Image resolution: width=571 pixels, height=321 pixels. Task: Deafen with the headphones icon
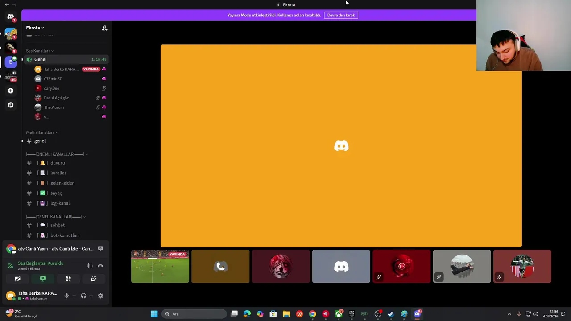83,296
